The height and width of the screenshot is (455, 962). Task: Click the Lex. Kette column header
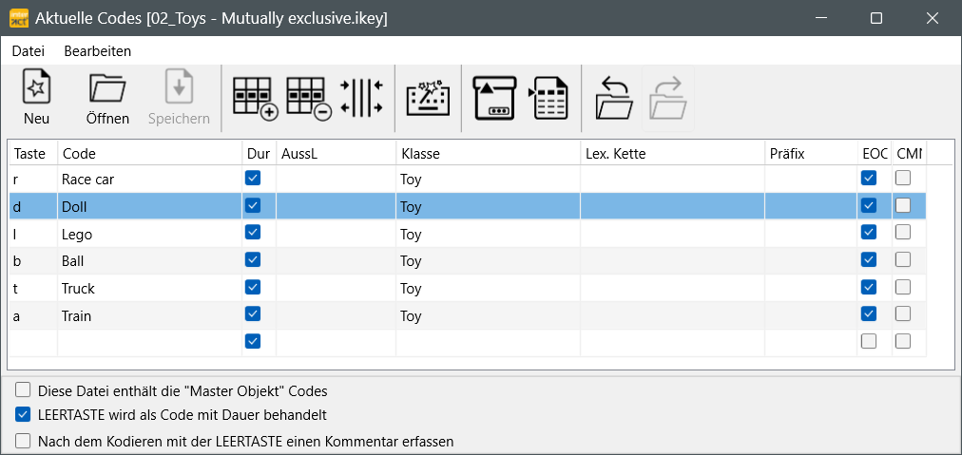(x=672, y=154)
